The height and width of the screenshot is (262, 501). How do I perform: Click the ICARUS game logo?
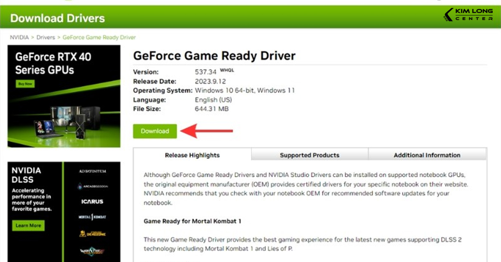(x=92, y=202)
